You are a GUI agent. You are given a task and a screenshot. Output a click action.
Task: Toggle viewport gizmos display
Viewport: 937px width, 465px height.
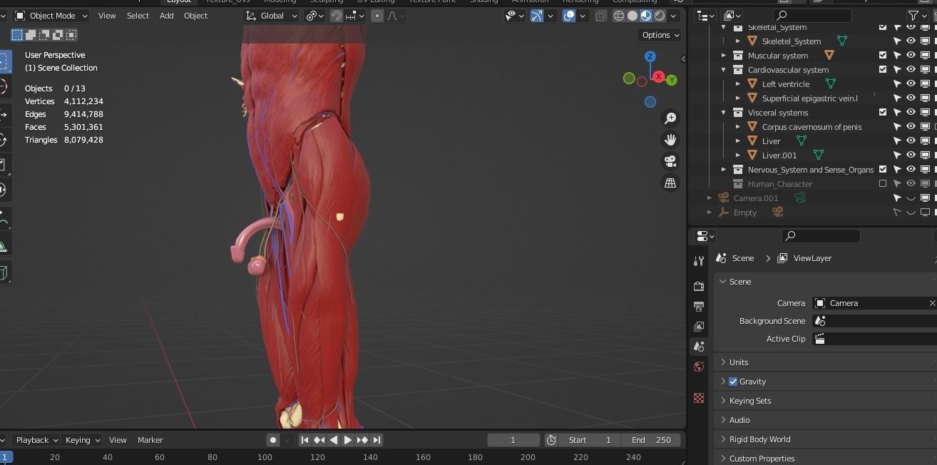coord(537,16)
